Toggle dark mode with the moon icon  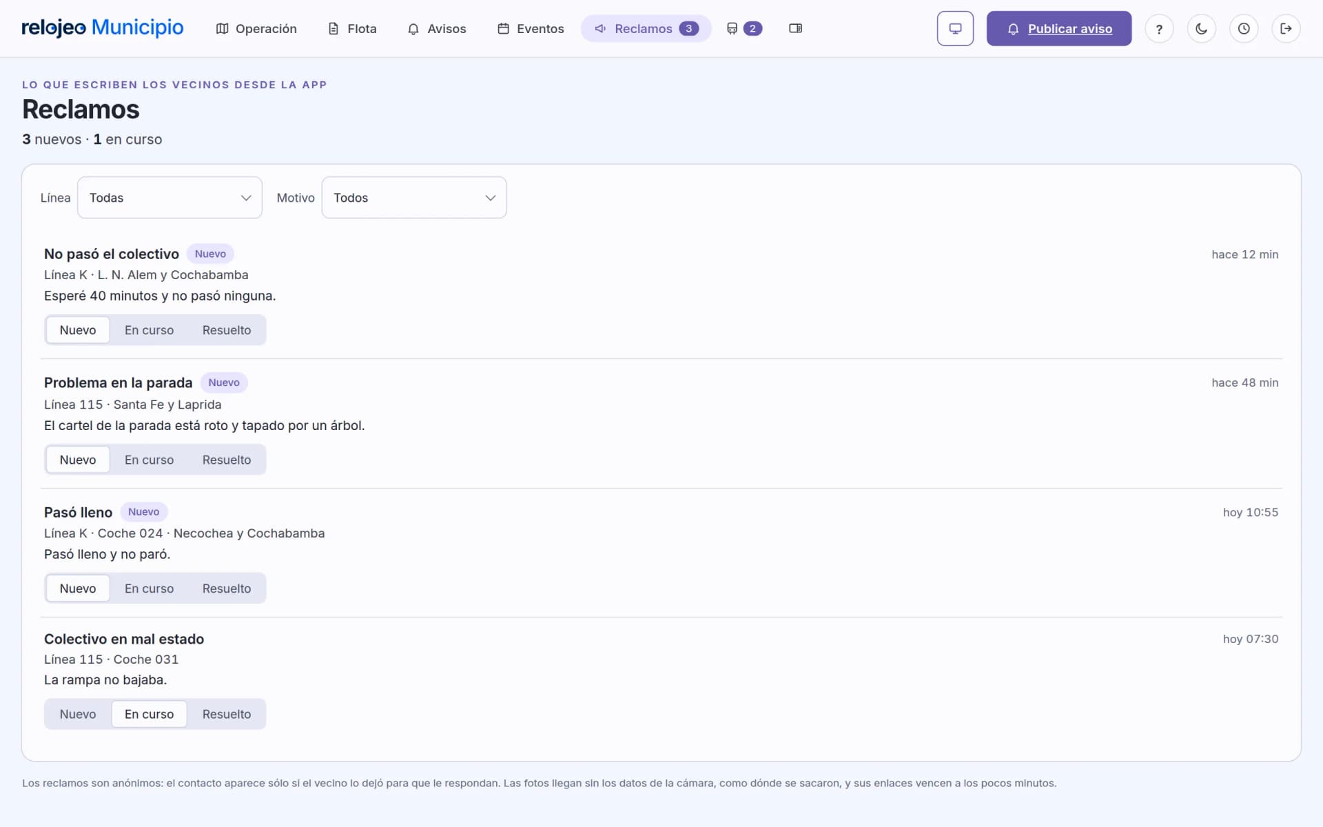(x=1202, y=29)
